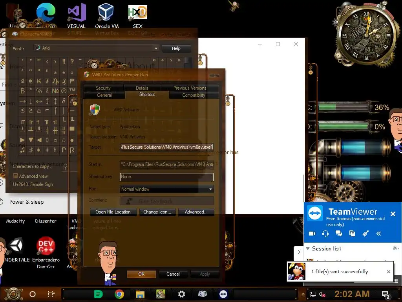Confirm properties with OK
Screen dimensions: 402x302
tap(141, 274)
